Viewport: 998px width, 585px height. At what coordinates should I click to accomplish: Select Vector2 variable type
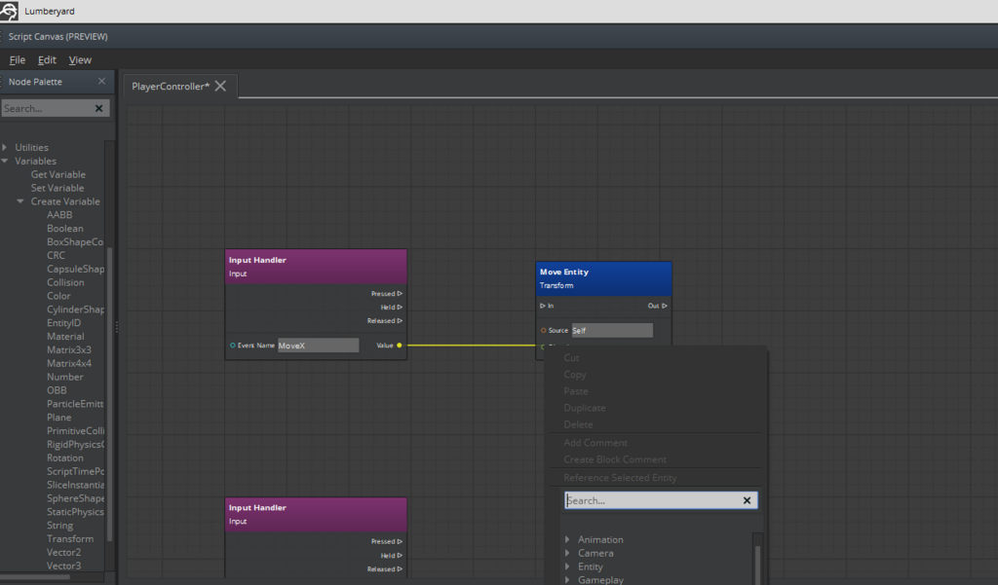(63, 552)
